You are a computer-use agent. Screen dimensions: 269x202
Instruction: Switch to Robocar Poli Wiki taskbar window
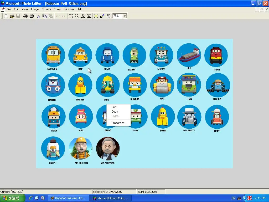click(68, 198)
